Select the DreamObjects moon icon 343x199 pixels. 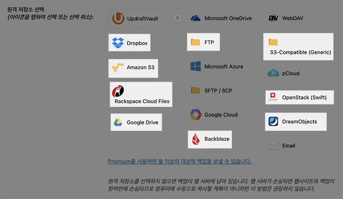click(x=273, y=122)
